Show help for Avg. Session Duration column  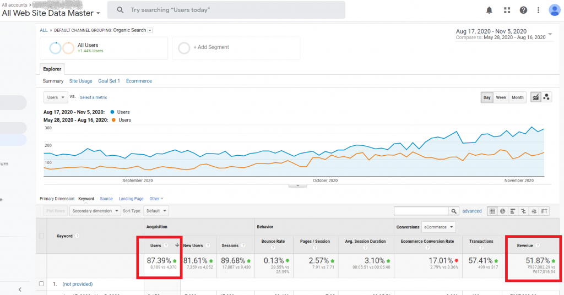(x=366, y=248)
